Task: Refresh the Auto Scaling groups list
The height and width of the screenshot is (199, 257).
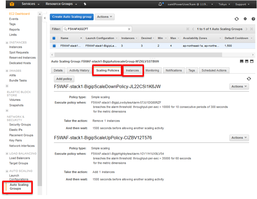Action: (236, 19)
